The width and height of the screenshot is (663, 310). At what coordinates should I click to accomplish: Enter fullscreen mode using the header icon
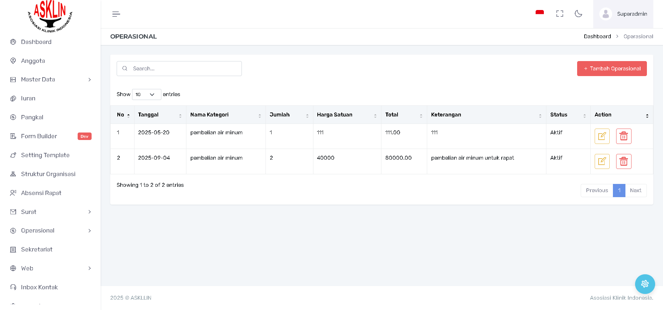(x=560, y=14)
